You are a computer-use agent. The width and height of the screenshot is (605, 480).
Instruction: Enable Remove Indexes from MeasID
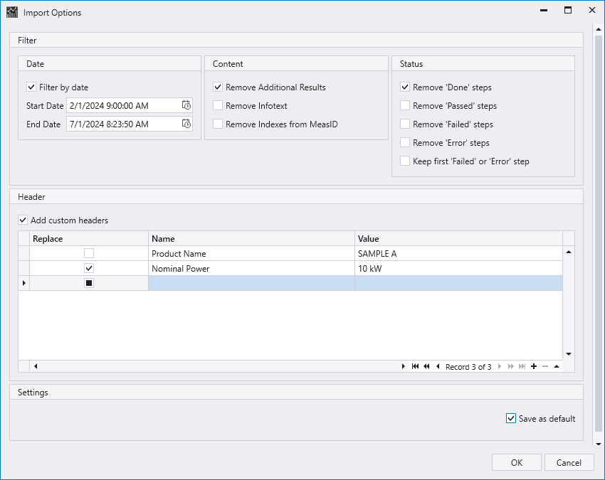(218, 124)
